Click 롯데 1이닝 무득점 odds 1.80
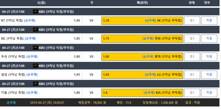 coord(142,57)
